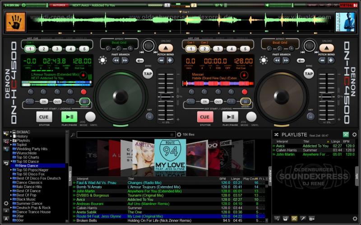Select deck 2 indicator in top bar
The image size is (361, 225).
(x=194, y=5)
